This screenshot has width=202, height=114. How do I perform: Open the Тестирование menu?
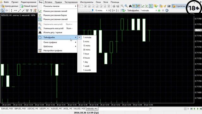pyautogui.click(x=71, y=2)
